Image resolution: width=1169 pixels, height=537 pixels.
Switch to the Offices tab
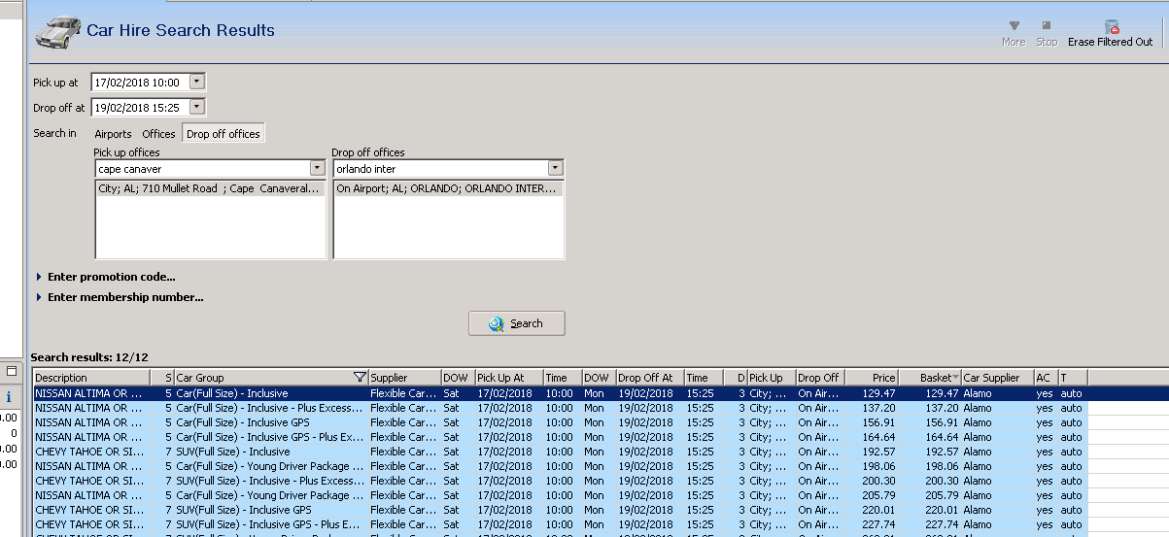coord(158,134)
